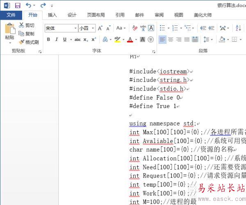Align text left
246x205 pixels.
[162, 39]
